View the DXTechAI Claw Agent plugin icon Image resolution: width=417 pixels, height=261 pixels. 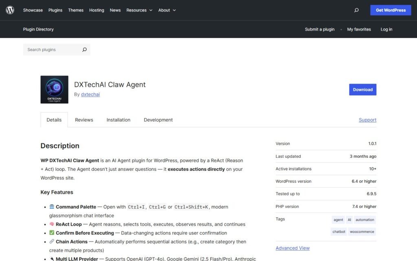[x=54, y=89]
